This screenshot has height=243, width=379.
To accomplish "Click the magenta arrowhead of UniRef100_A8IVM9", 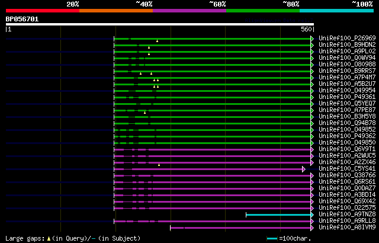I will click(312, 228).
